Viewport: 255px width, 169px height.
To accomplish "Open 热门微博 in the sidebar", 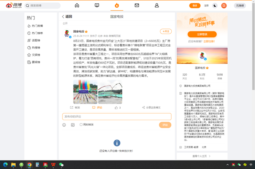I will point(35,26).
